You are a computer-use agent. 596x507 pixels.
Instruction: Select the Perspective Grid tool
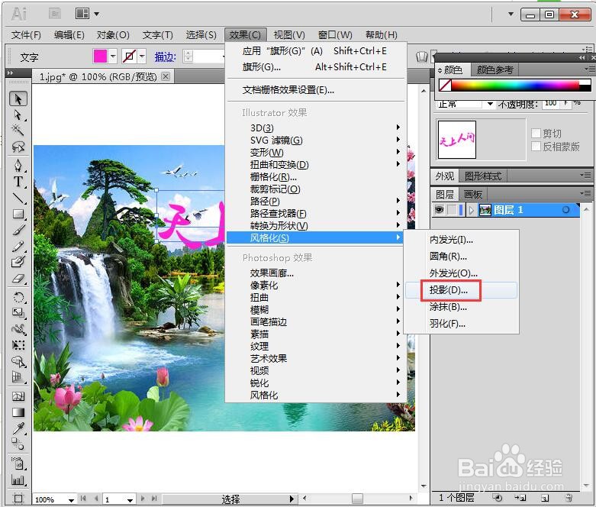point(18,377)
